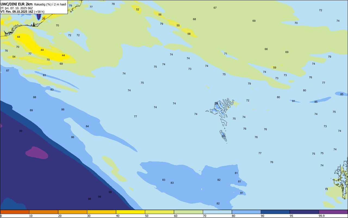Click the '66' humidity value on the map
The height and width of the screenshot is (218, 348).
(266, 49)
